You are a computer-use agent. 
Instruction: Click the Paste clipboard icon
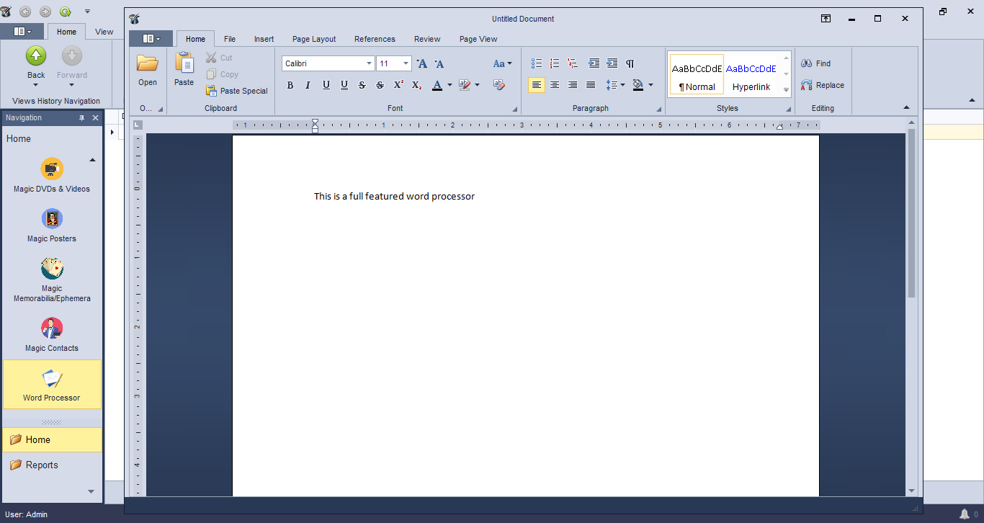click(184, 64)
